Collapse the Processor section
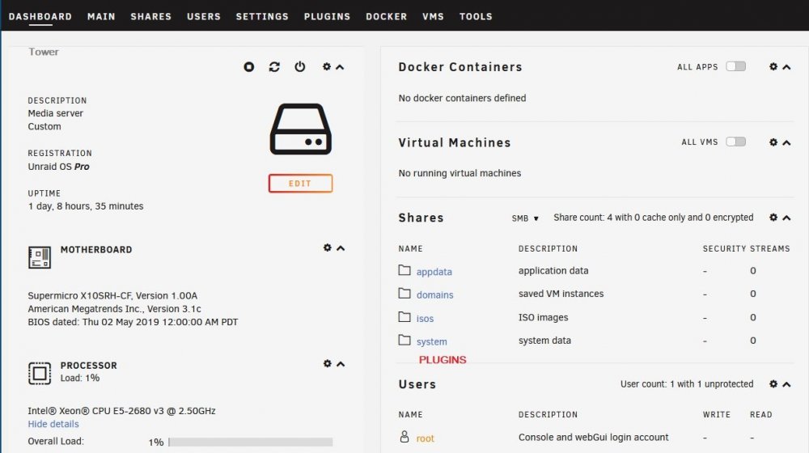809x453 pixels. coord(341,364)
